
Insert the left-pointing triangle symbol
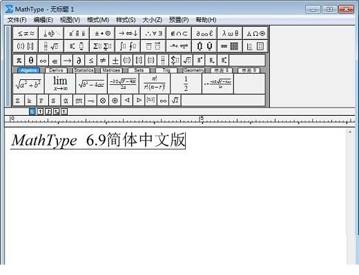(x=126, y=101)
